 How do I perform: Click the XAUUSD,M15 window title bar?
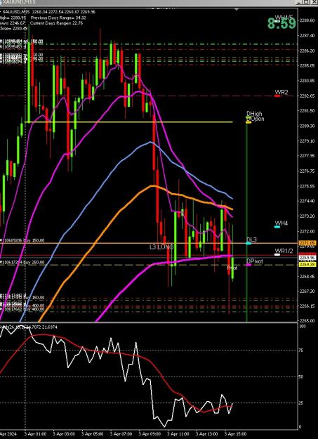click(148, 2)
